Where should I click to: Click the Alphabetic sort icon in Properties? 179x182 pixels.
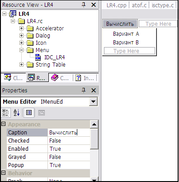point(16,113)
